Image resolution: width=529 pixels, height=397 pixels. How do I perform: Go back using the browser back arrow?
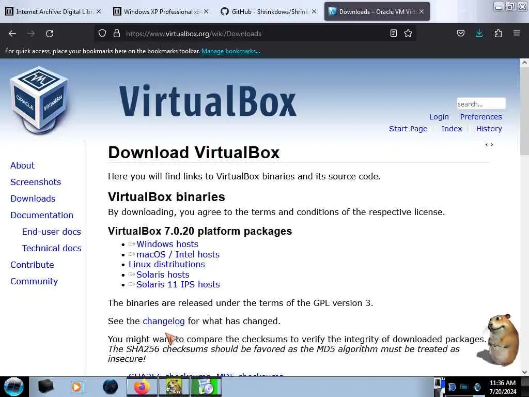pos(12,34)
